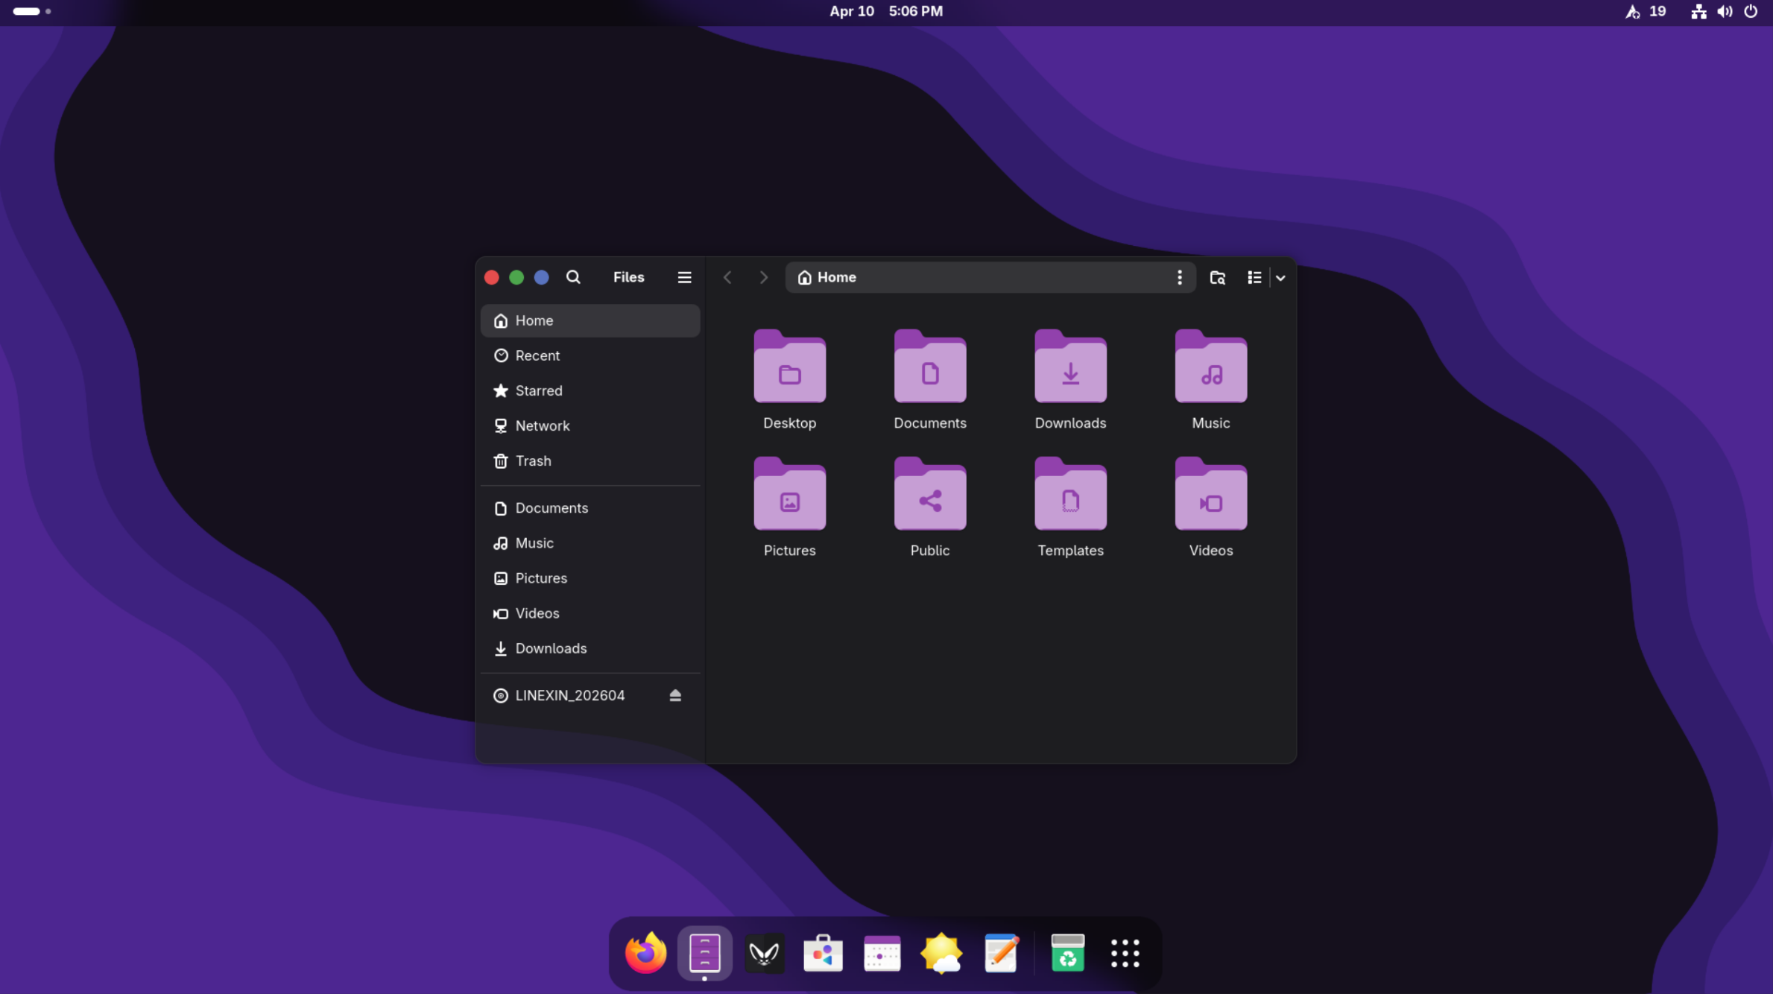Open Starred in the sidebar
Image resolution: width=1773 pixels, height=994 pixels.
(x=590, y=390)
